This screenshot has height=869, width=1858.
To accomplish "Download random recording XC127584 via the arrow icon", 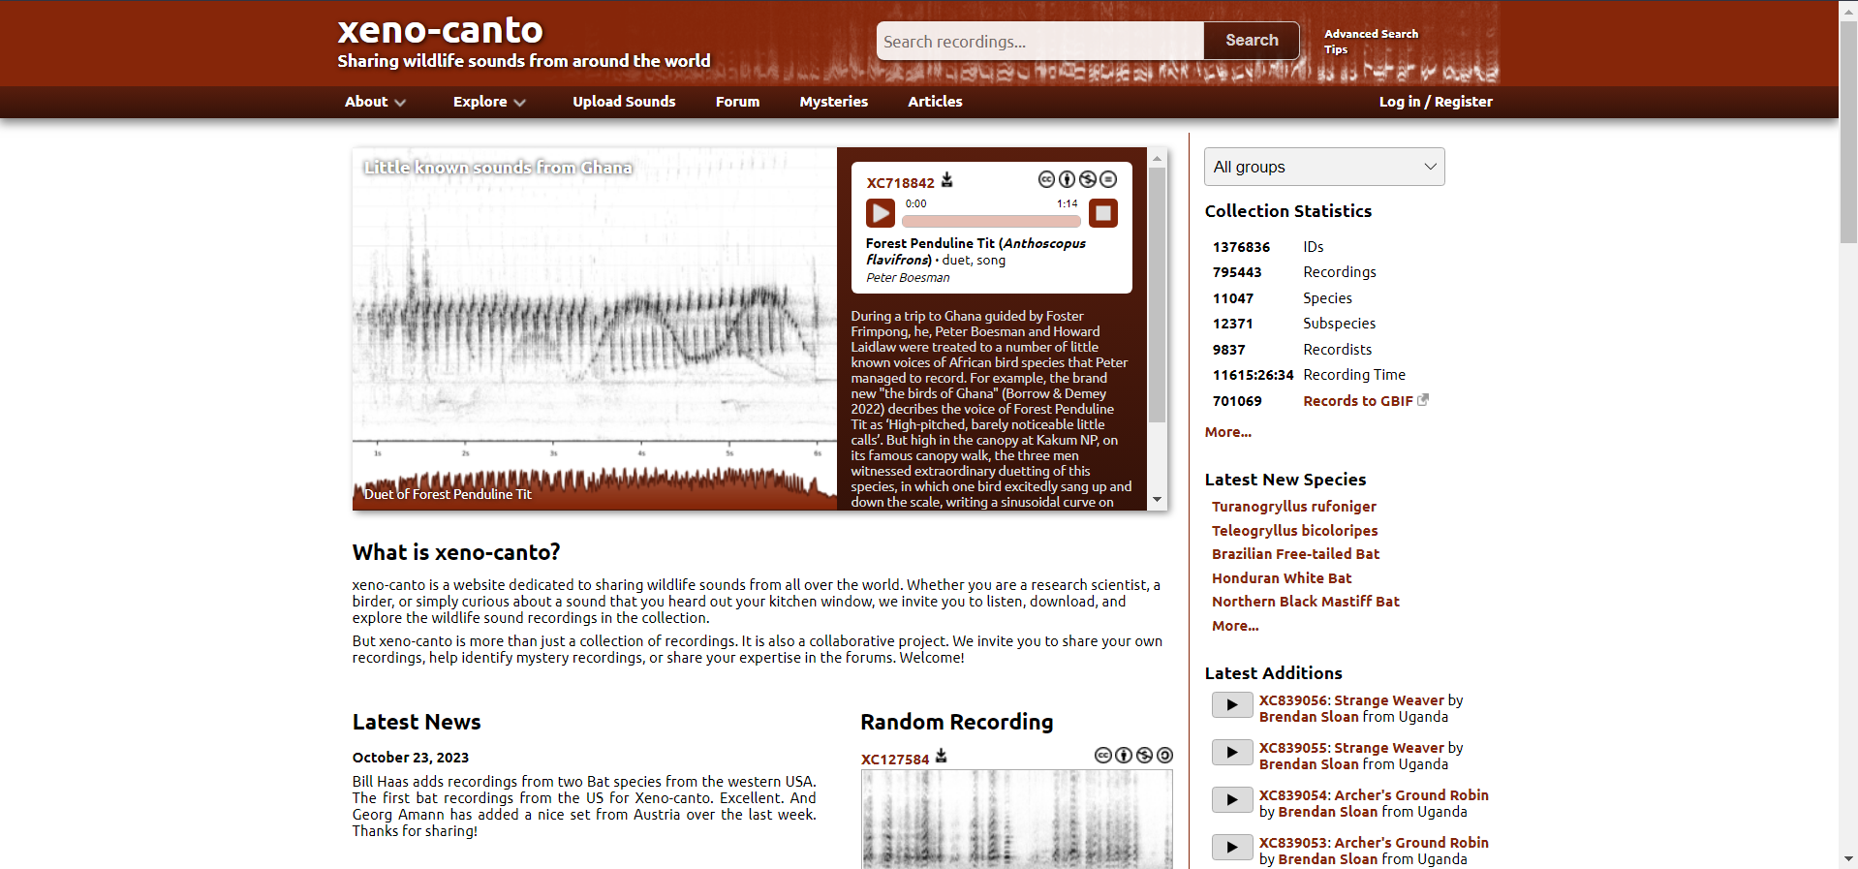I will [942, 757].
